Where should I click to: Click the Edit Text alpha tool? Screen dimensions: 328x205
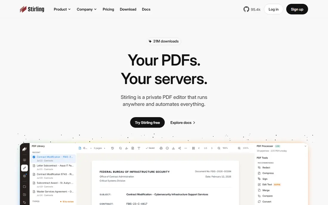click(269, 184)
